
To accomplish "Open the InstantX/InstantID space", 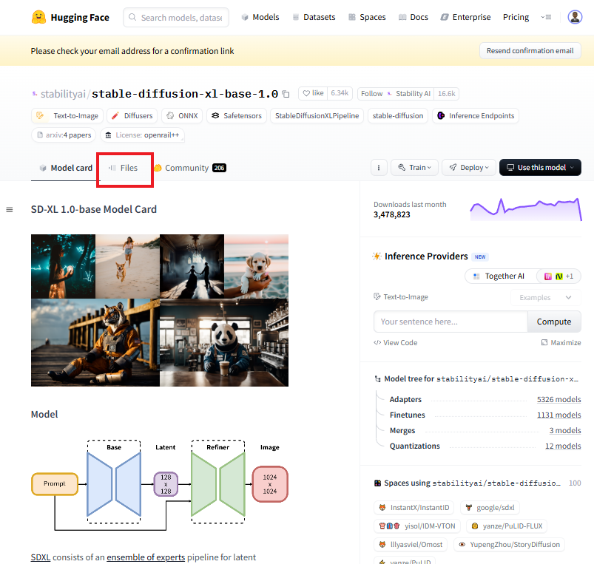I will coord(414,508).
